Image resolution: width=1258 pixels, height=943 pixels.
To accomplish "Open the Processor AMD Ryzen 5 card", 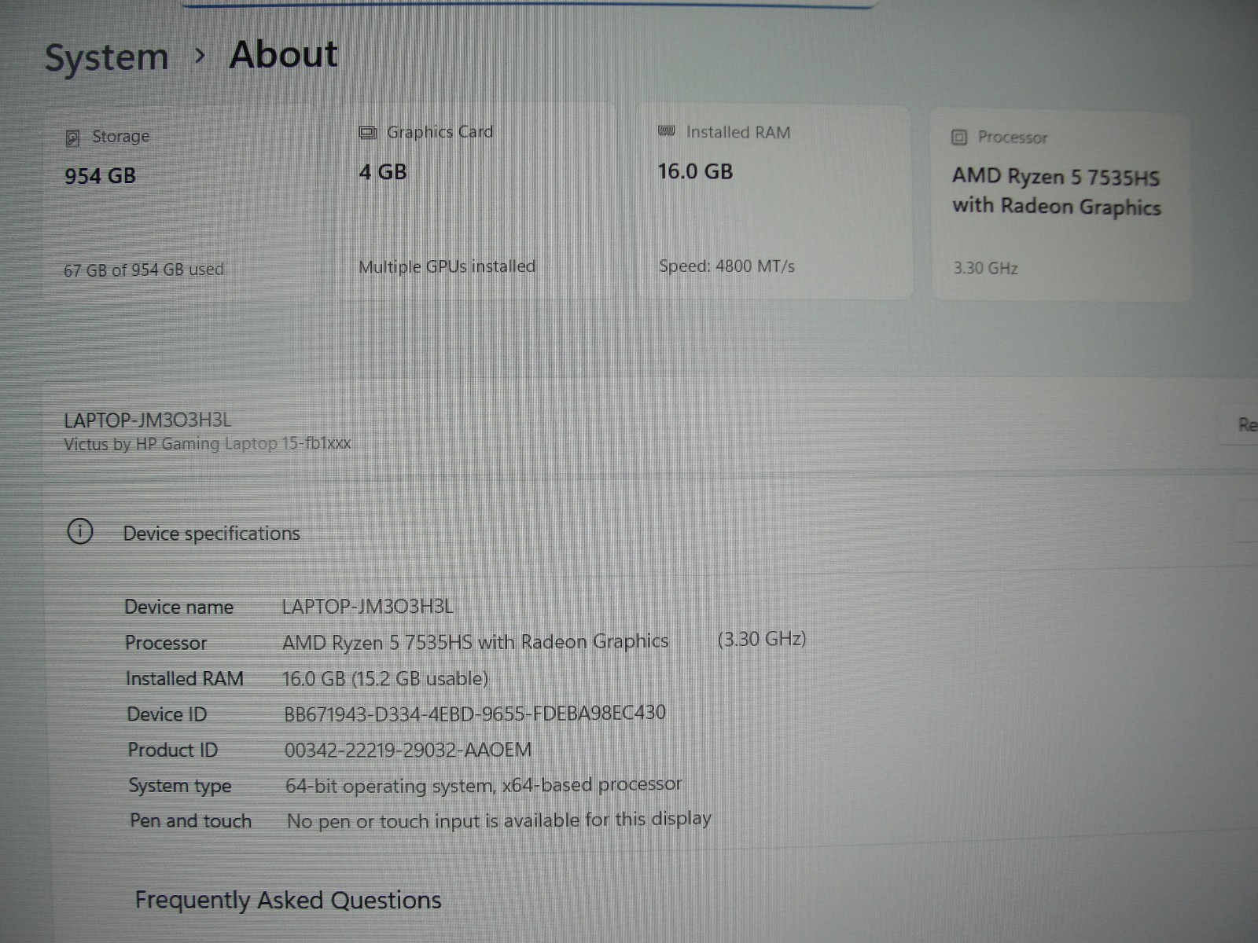I will pos(1061,206).
